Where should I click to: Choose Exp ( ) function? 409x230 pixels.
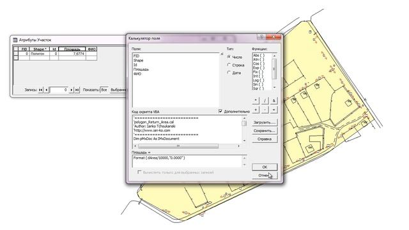click(259, 68)
